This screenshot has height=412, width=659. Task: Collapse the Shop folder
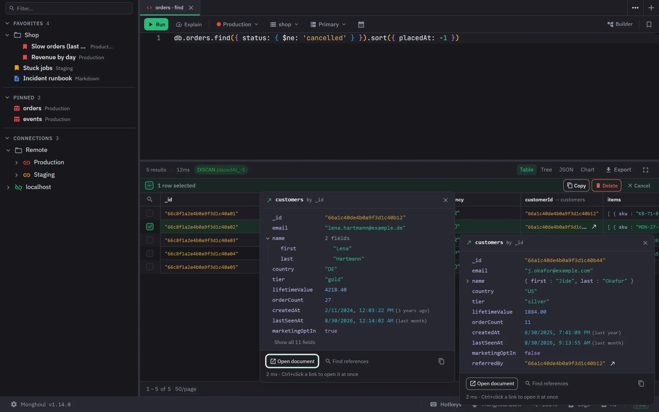point(7,35)
